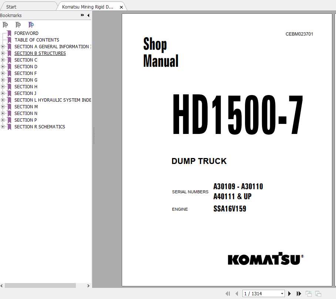Click document code CEBM023701
Screen dimensions: 336x299
tap(299, 34)
